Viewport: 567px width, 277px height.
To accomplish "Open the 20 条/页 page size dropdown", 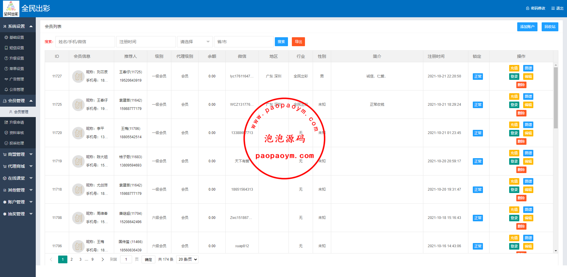I will coord(187,259).
